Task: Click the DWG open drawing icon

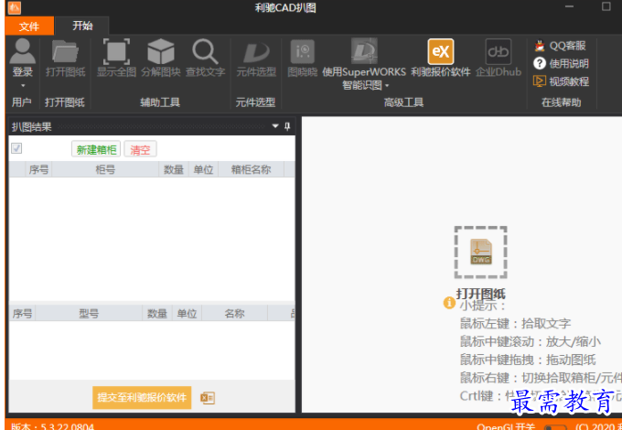Action: click(481, 253)
